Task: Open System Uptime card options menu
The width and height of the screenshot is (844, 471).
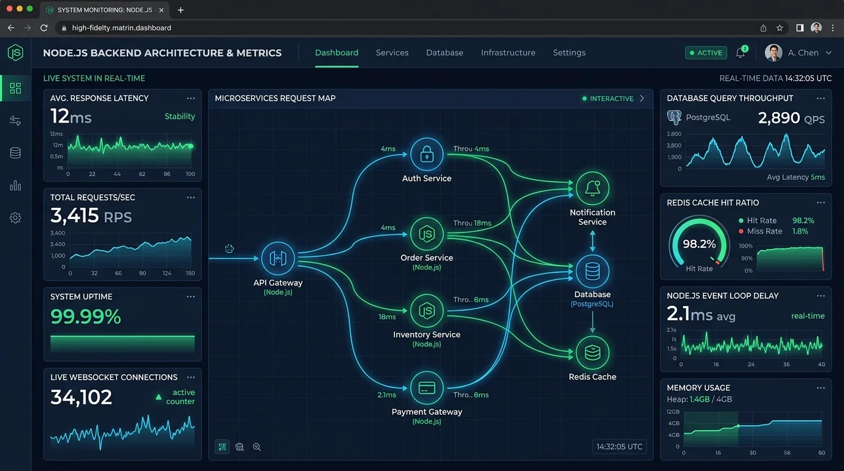Action: point(191,296)
